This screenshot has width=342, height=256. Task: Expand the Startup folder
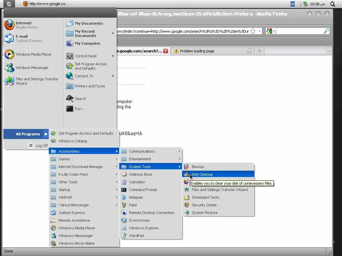[x=84, y=190]
